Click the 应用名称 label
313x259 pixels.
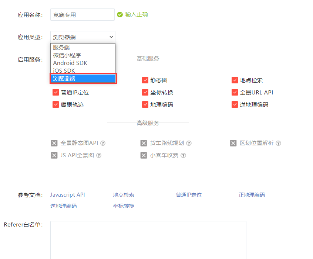coord(30,15)
